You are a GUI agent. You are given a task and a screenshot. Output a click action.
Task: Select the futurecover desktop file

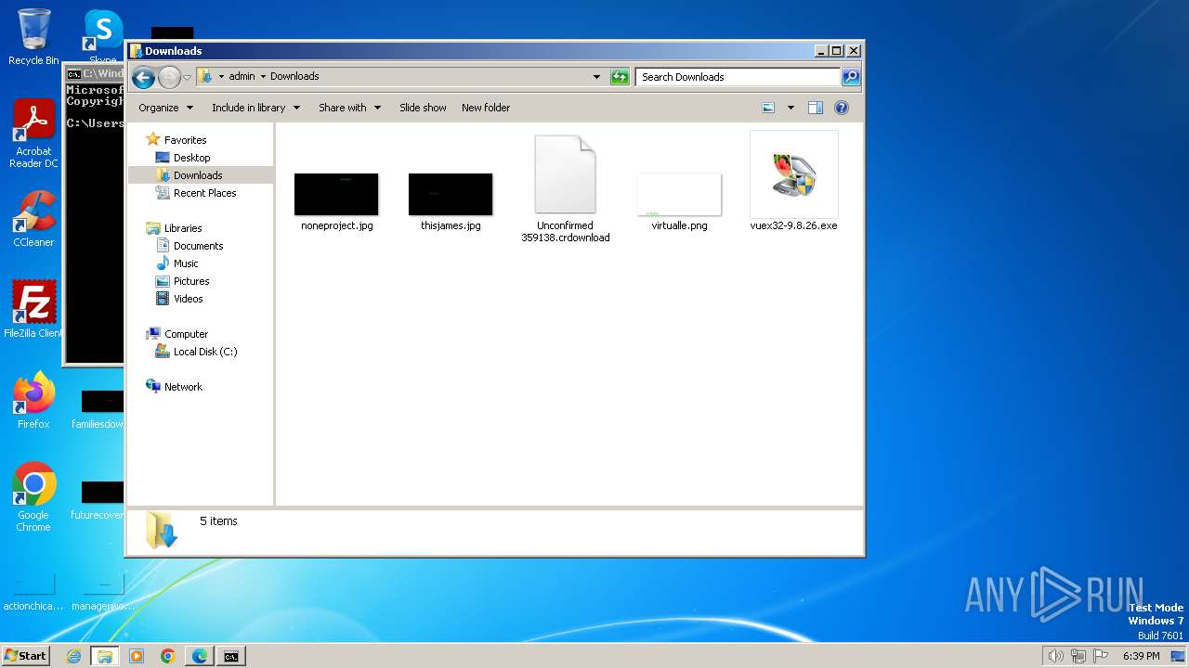98,501
